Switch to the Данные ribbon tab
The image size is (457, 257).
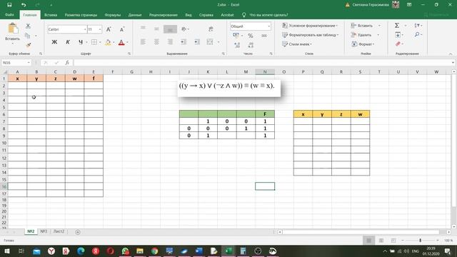(x=135, y=15)
